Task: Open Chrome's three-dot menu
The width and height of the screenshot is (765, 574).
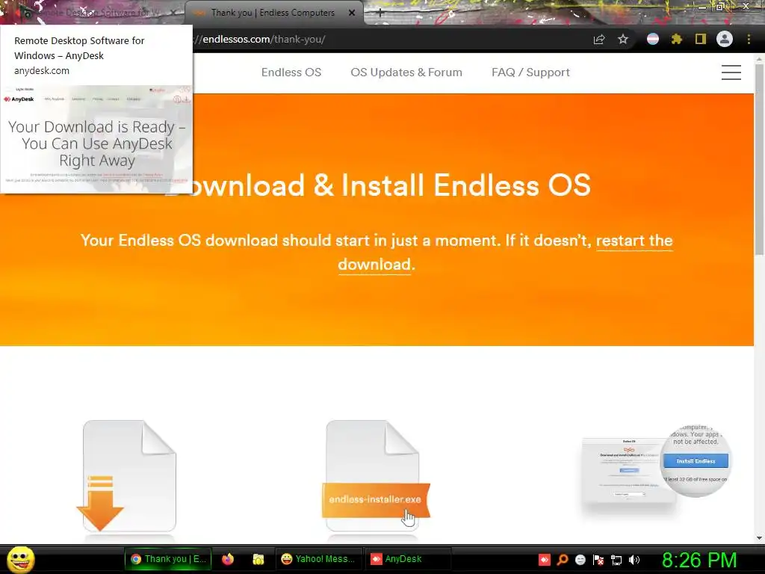Action: click(749, 40)
